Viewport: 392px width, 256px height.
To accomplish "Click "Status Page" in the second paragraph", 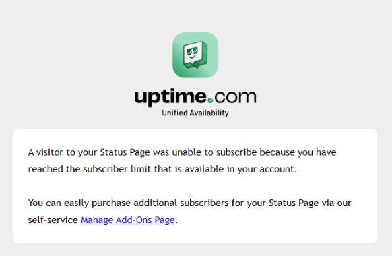I will click(x=294, y=203).
